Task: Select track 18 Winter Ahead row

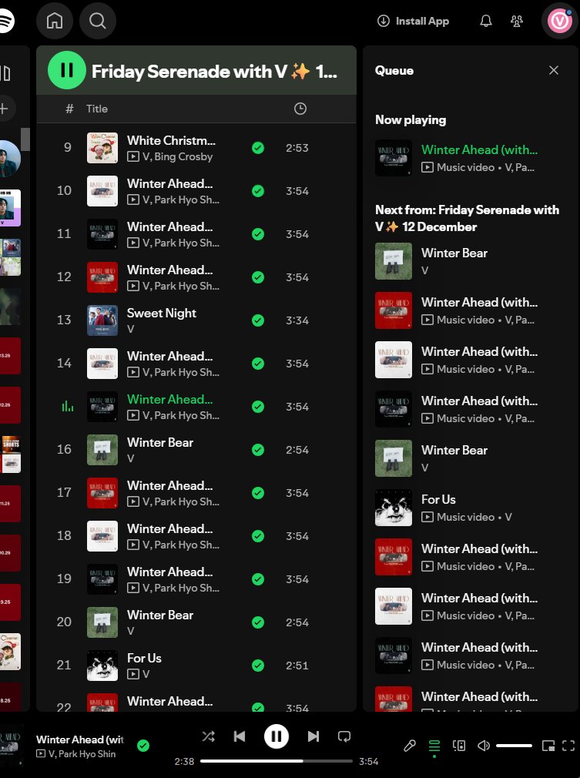Action: (196, 536)
